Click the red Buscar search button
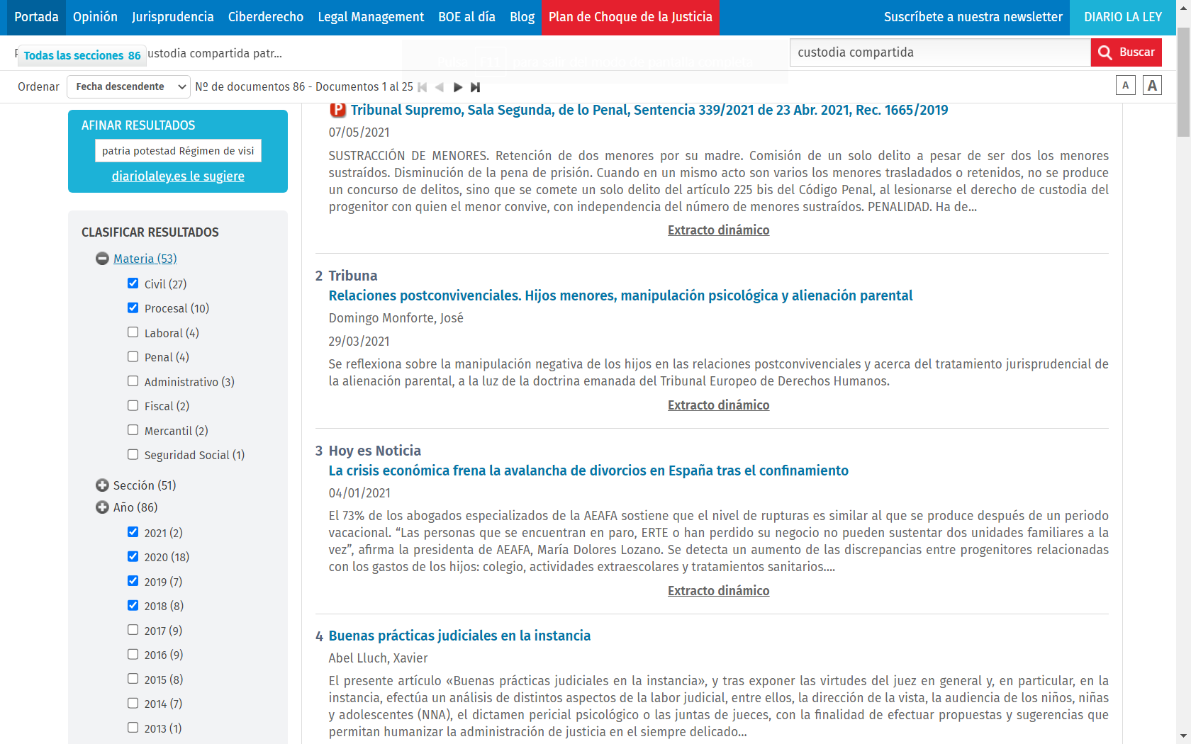Image resolution: width=1191 pixels, height=744 pixels. tap(1126, 52)
